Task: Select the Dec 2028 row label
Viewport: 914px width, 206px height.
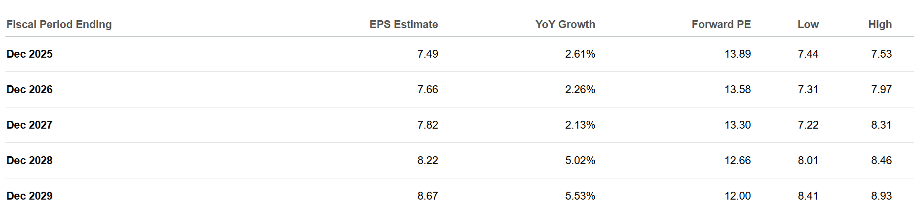Action: 30,161
